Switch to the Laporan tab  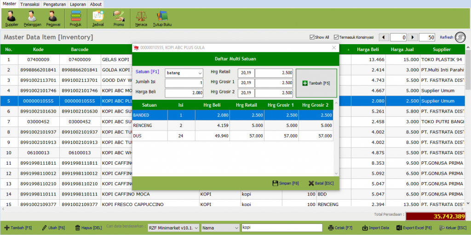click(x=78, y=4)
